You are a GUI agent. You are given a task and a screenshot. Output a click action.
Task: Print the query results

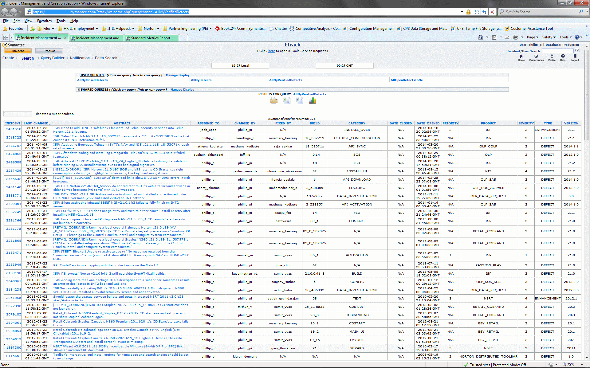(x=273, y=101)
